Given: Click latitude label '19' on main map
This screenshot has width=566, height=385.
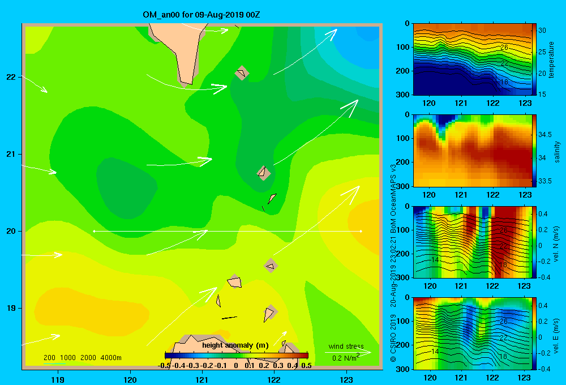Looking at the screenshot, I should click(11, 308).
